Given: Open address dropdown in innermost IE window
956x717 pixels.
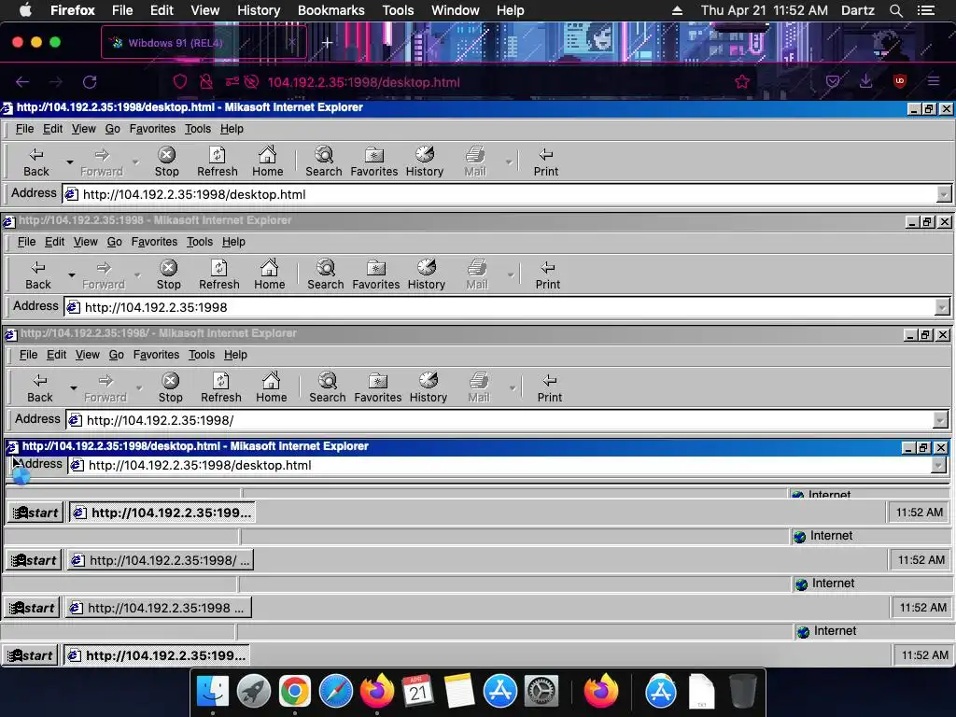Looking at the screenshot, I should click(x=937, y=465).
